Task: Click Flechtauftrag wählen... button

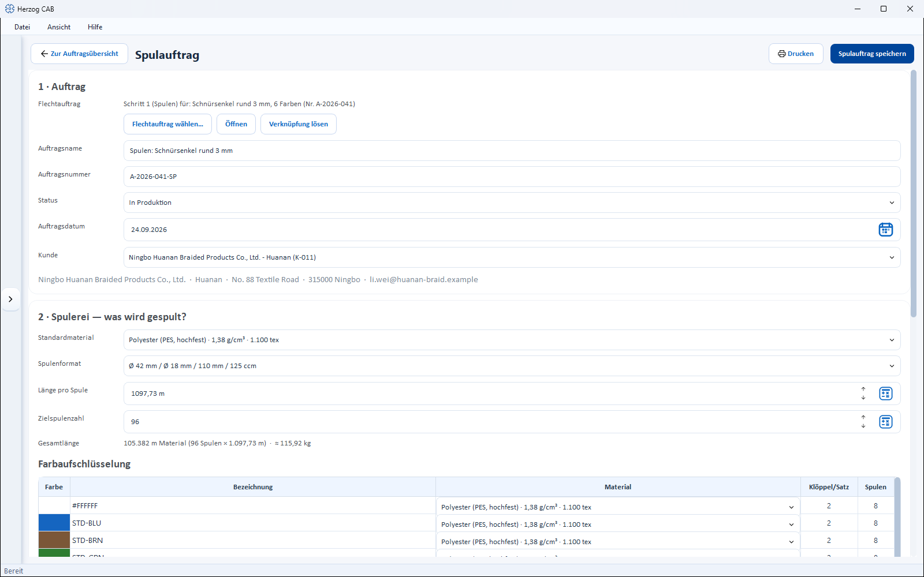Action: pyautogui.click(x=167, y=124)
